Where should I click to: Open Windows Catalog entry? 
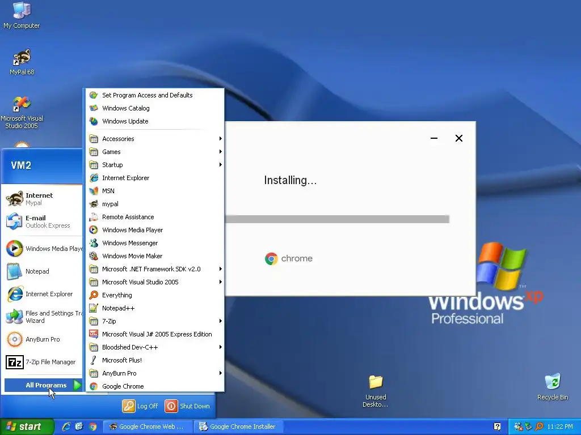(x=155, y=108)
